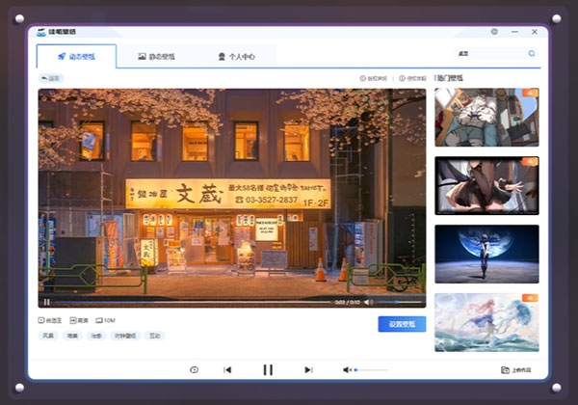Open the settings icon in title bar
This screenshot has width=578, height=405.
(494, 32)
